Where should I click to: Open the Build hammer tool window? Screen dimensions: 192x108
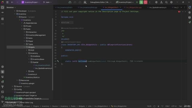point(2,87)
